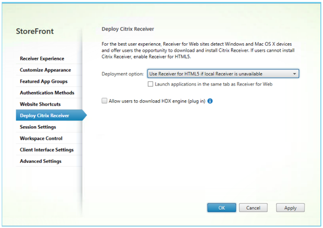Switch to Website Shortcuts section
Screen dimensions: 323x228
pos(49,104)
